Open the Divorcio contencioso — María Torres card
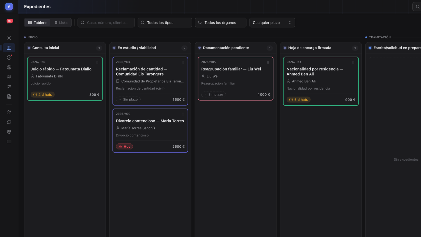421x237 pixels. (150, 131)
